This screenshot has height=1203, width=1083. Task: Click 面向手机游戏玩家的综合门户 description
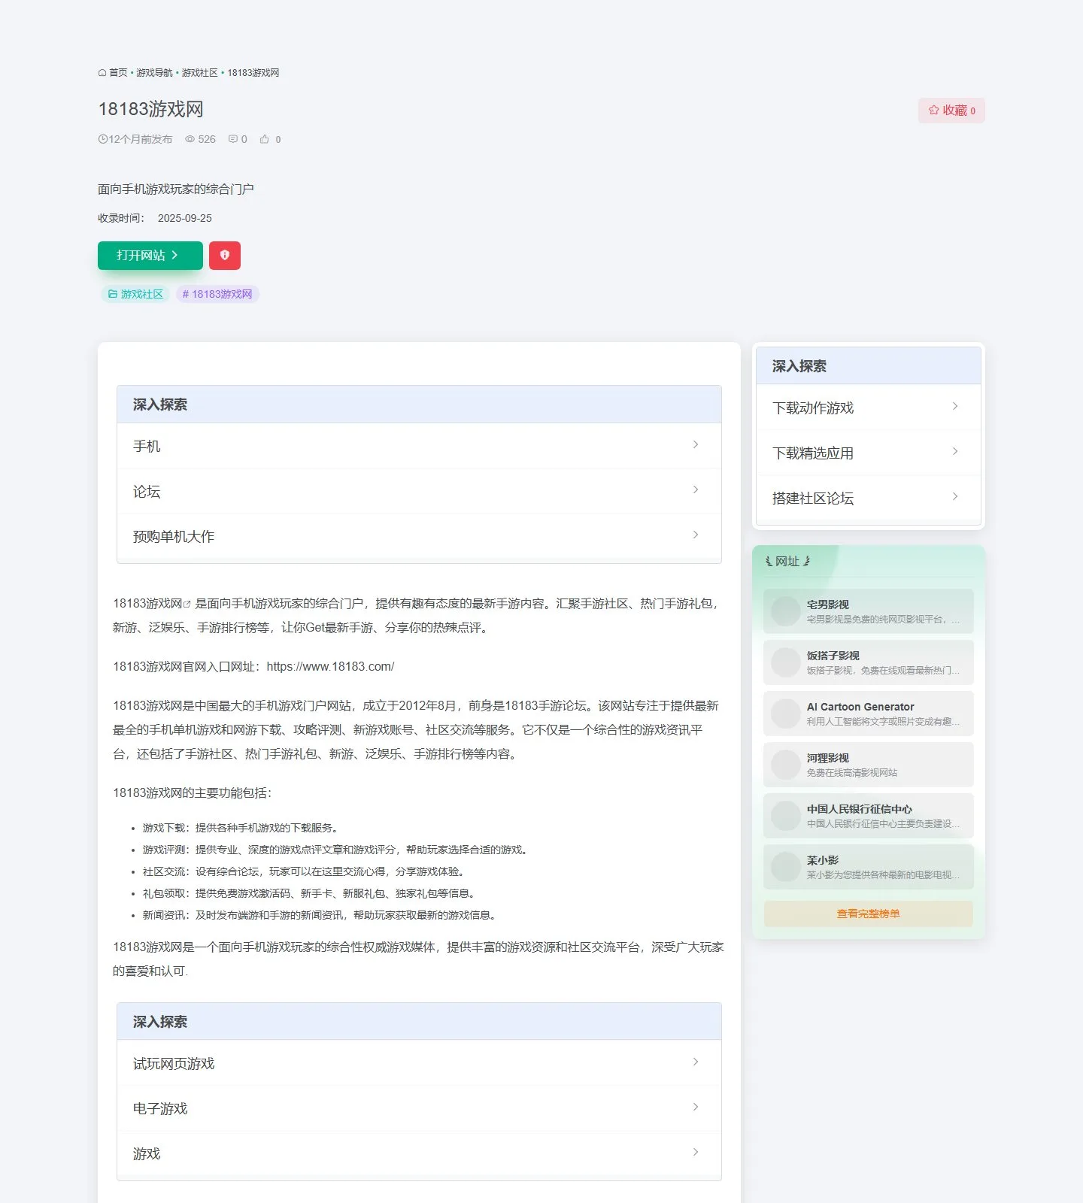point(176,189)
